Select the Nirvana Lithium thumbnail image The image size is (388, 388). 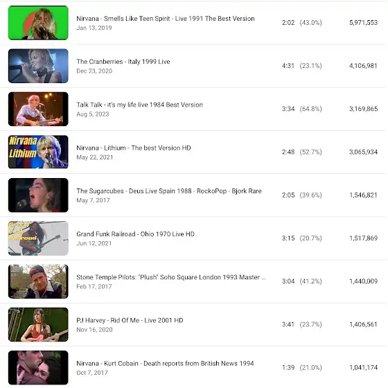pyautogui.click(x=38, y=152)
